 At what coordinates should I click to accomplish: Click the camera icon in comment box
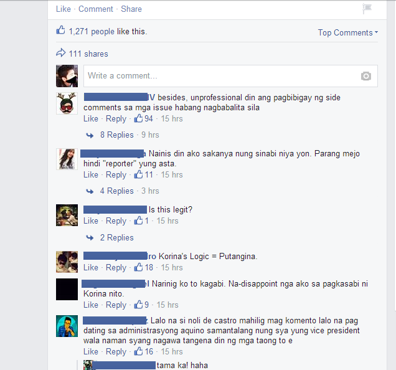coord(365,76)
